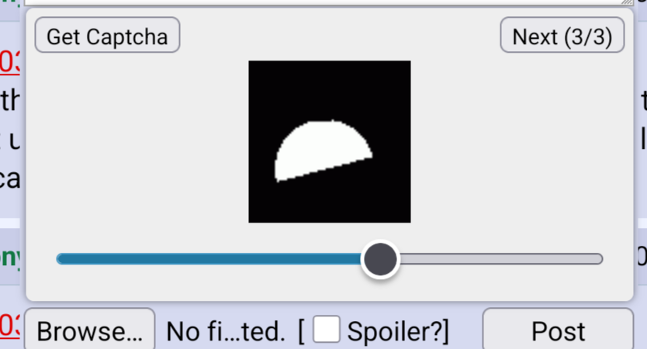Focus the comment text field above the captcha panel
The height and width of the screenshot is (349, 647).
click(329, 2)
